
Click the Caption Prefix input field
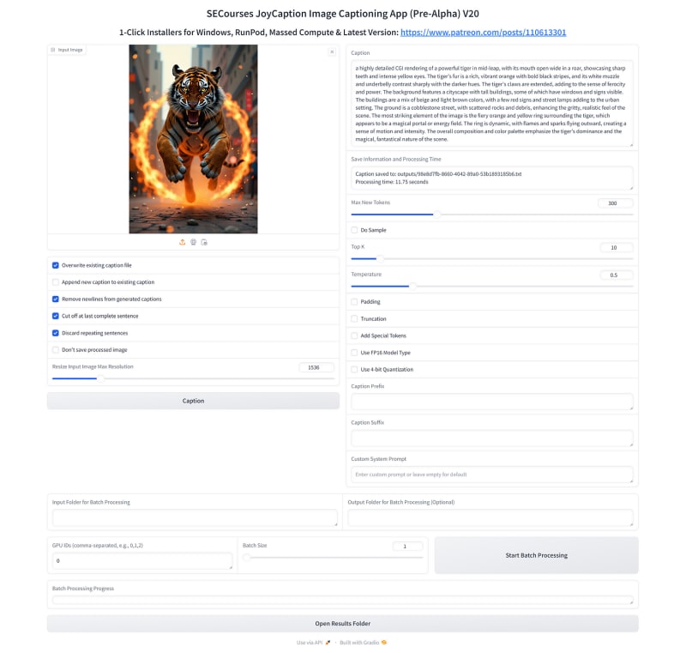[491, 402]
